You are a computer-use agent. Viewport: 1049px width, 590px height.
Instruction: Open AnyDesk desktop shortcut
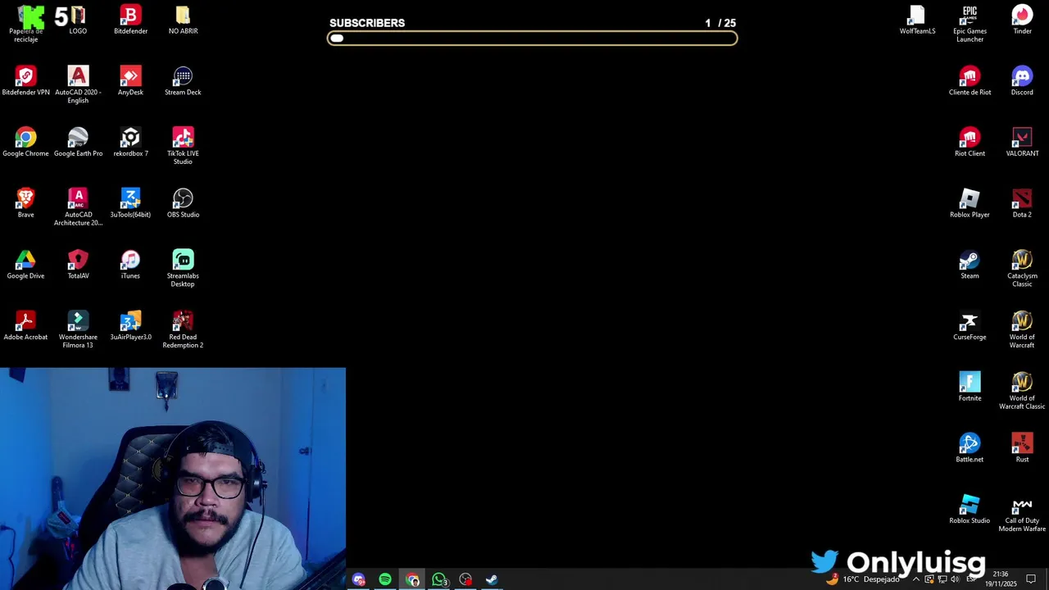click(130, 81)
